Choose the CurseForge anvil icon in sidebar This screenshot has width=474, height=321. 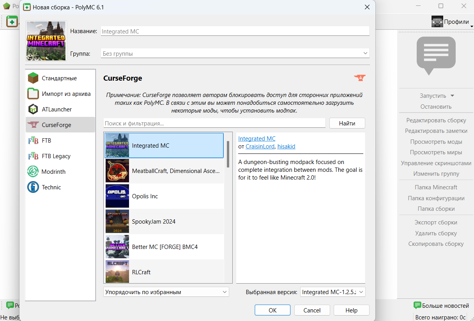(x=33, y=125)
